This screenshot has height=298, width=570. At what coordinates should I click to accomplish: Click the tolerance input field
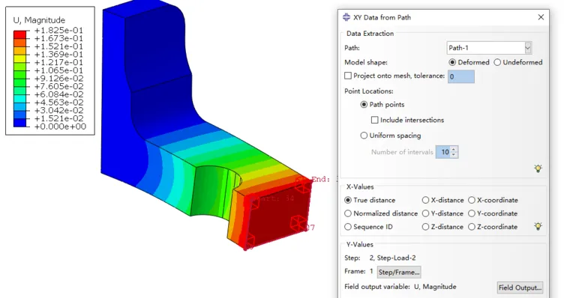pos(461,76)
